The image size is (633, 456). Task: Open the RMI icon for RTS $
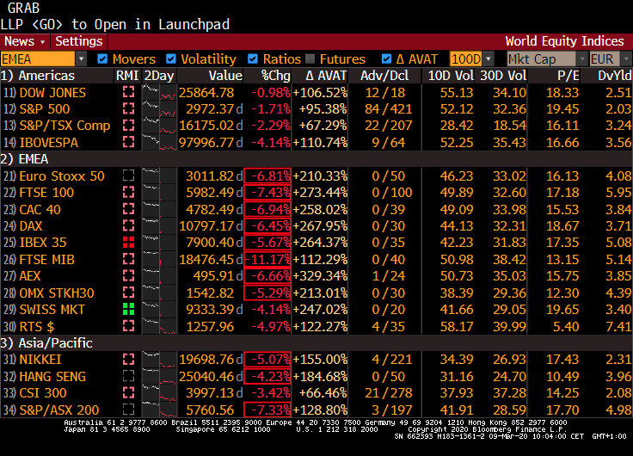pos(128,326)
